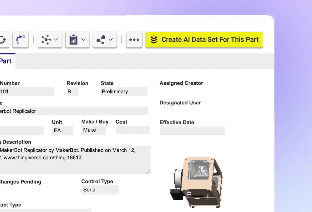The width and height of the screenshot is (312, 212).
Task: Expand the chevron beside the share icon
Action: pyautogui.click(x=111, y=40)
